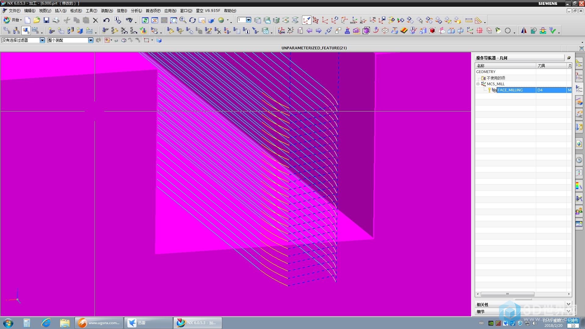Click the Measure distance ruler icon
Viewport: 585px width, 329px height.
click(x=469, y=20)
